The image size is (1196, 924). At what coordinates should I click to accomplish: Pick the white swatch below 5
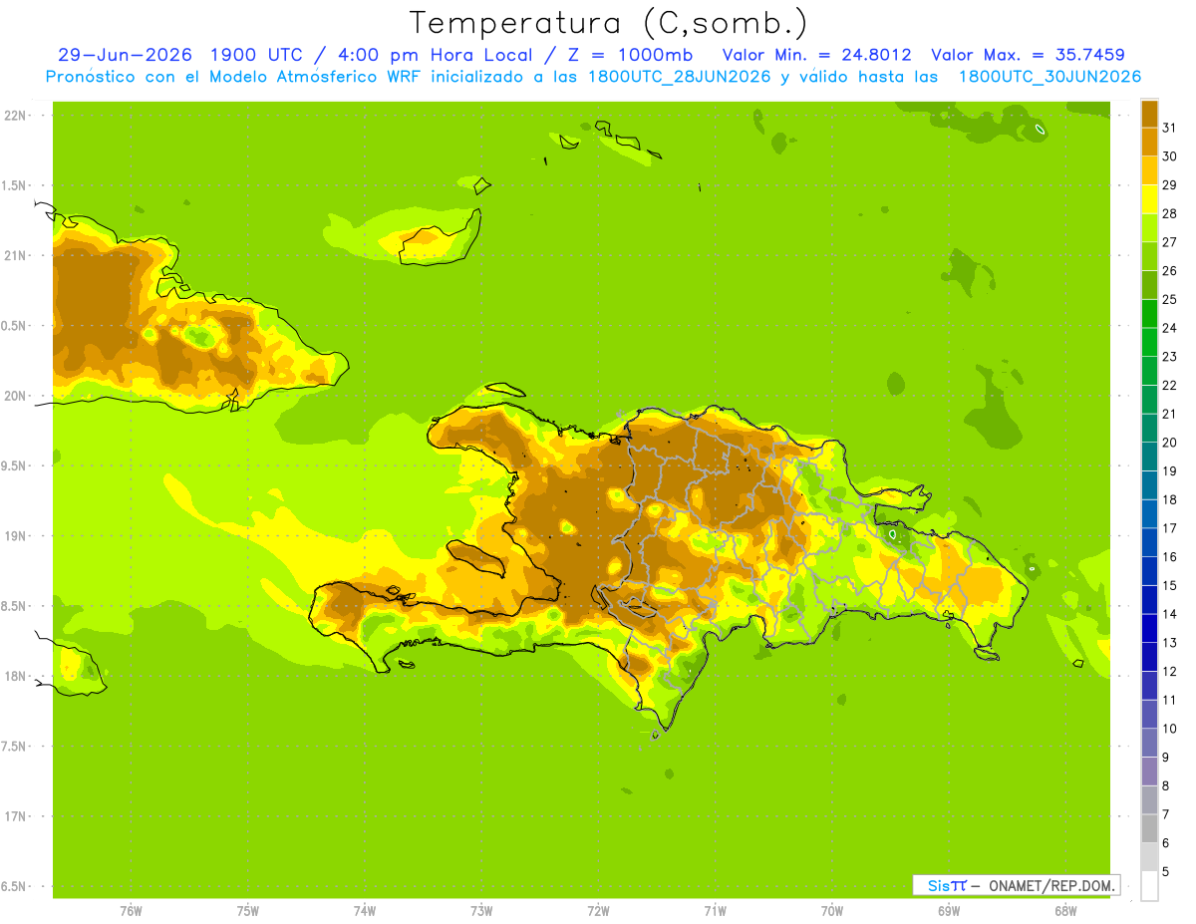click(x=1149, y=886)
